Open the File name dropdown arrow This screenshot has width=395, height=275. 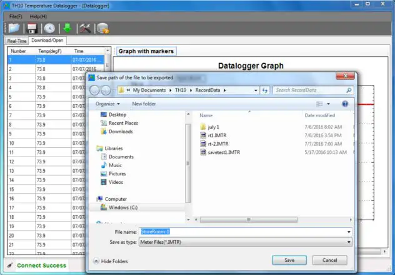(349, 232)
